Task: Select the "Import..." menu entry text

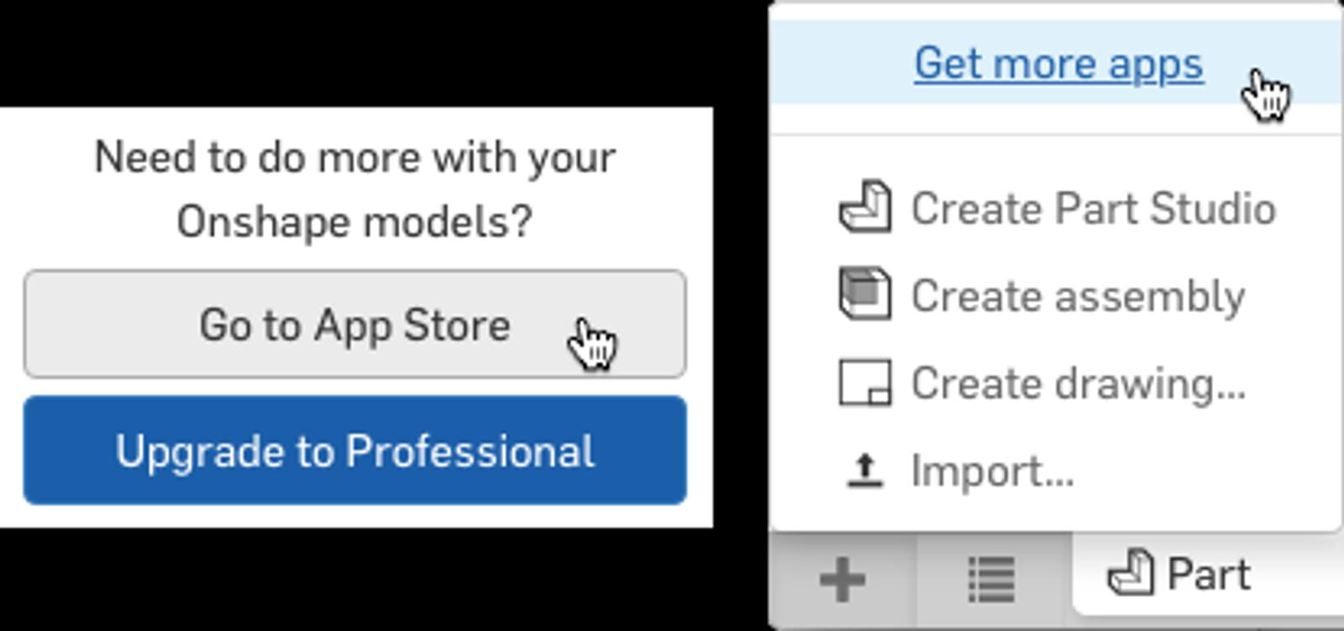Action: click(992, 471)
